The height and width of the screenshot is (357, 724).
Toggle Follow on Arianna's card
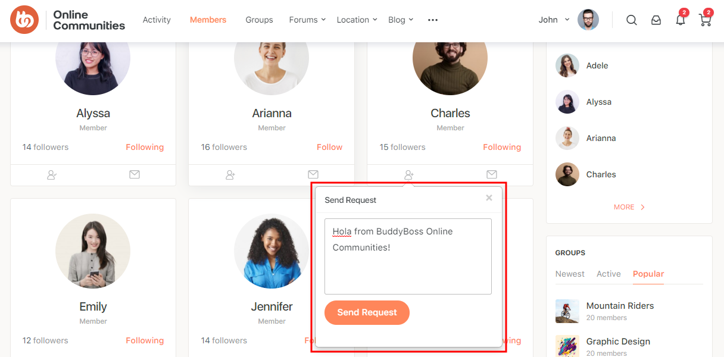pyautogui.click(x=329, y=147)
